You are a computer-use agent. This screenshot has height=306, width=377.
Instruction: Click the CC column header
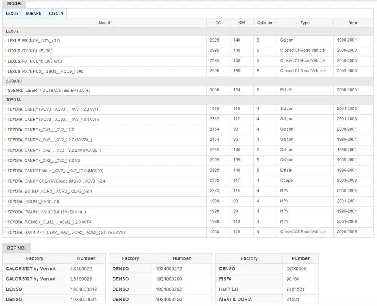click(218, 23)
